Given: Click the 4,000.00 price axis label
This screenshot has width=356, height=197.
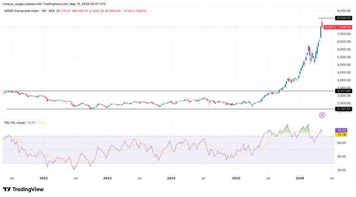Looking at the screenshot, I should (x=344, y=80).
